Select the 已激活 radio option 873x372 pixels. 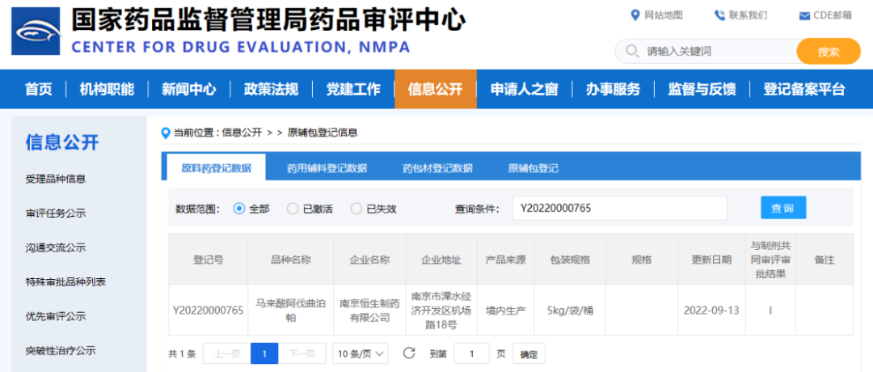pos(293,209)
